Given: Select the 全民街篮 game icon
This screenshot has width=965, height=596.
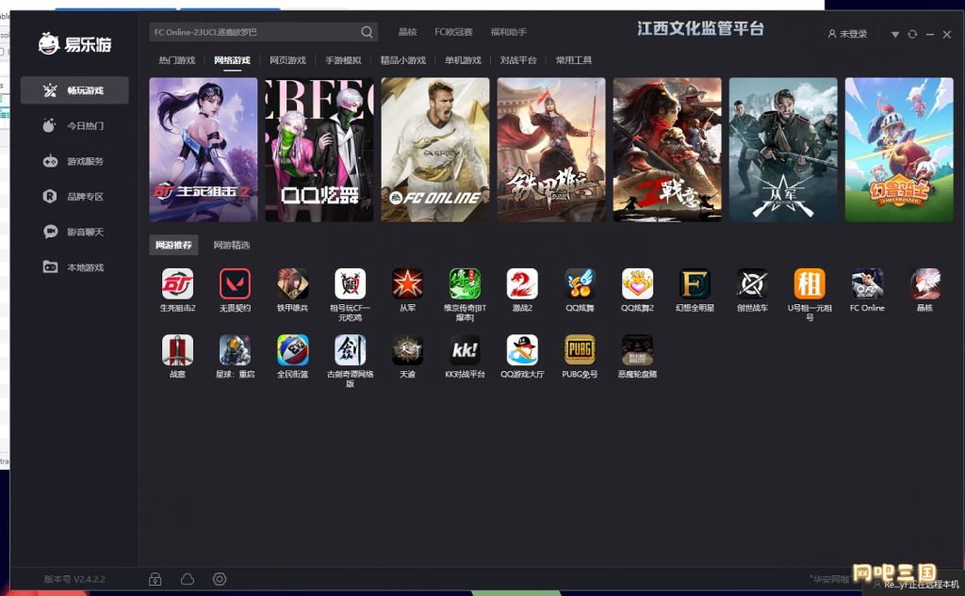Looking at the screenshot, I should 292,350.
